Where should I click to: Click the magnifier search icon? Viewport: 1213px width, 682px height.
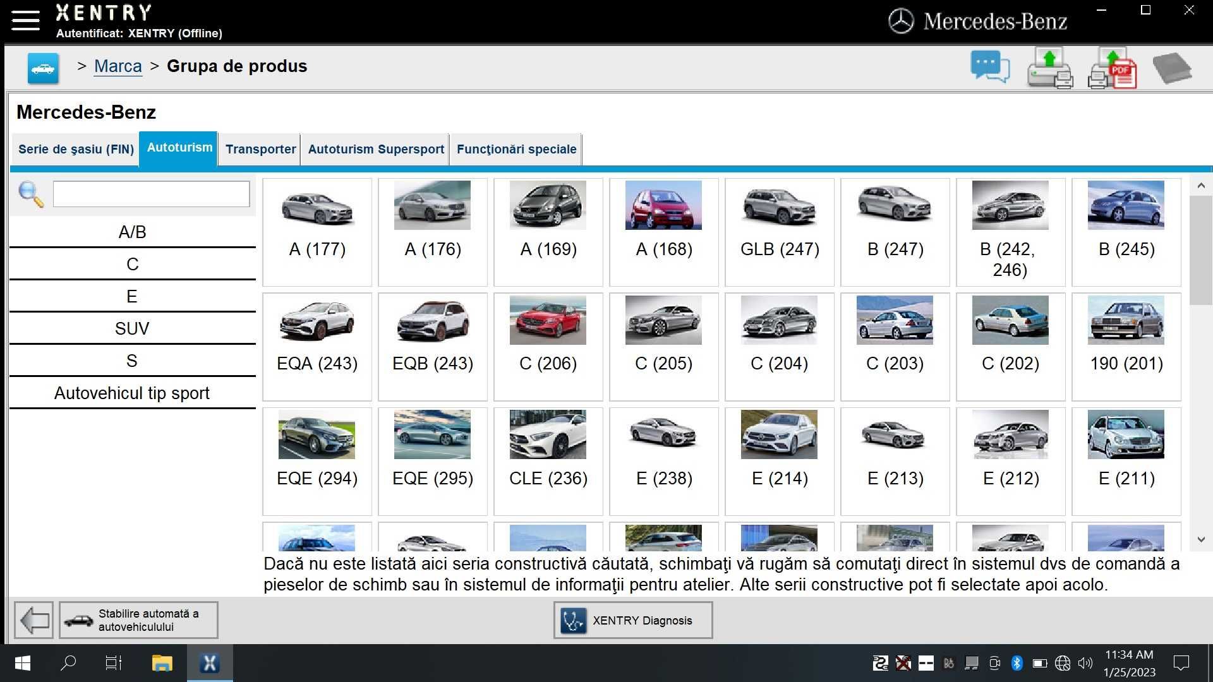pos(31,194)
